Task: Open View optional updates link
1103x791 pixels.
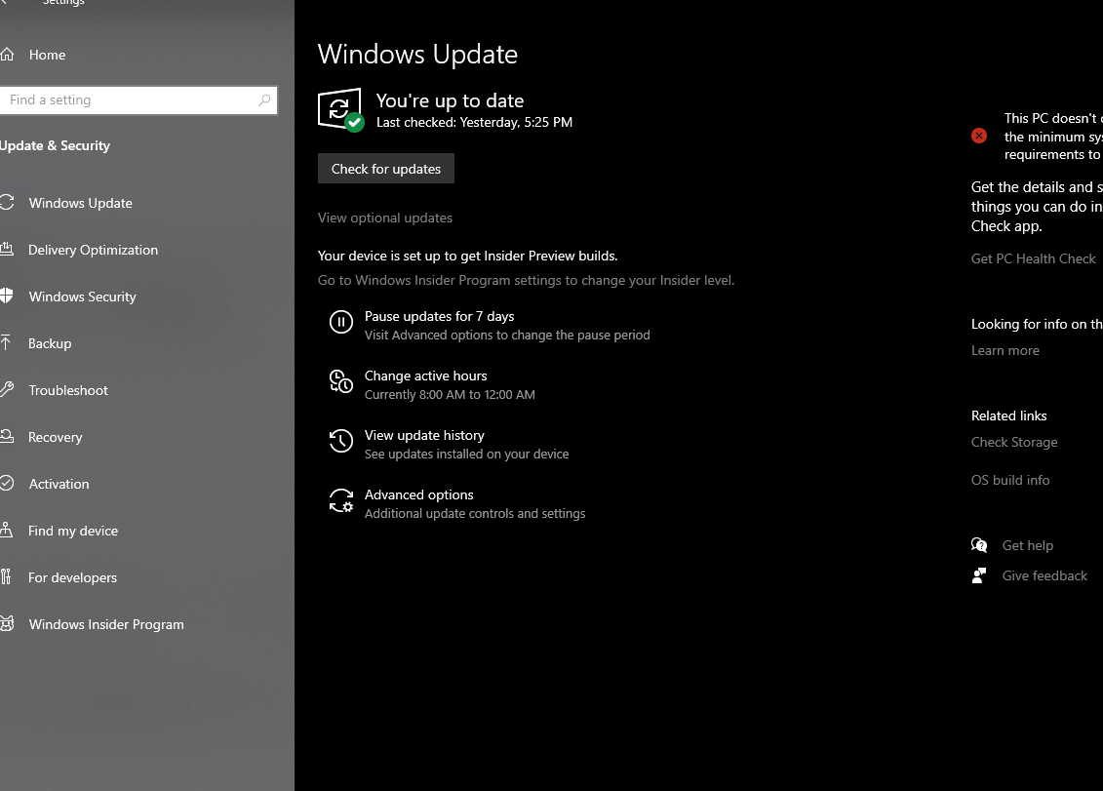Action: coord(385,218)
